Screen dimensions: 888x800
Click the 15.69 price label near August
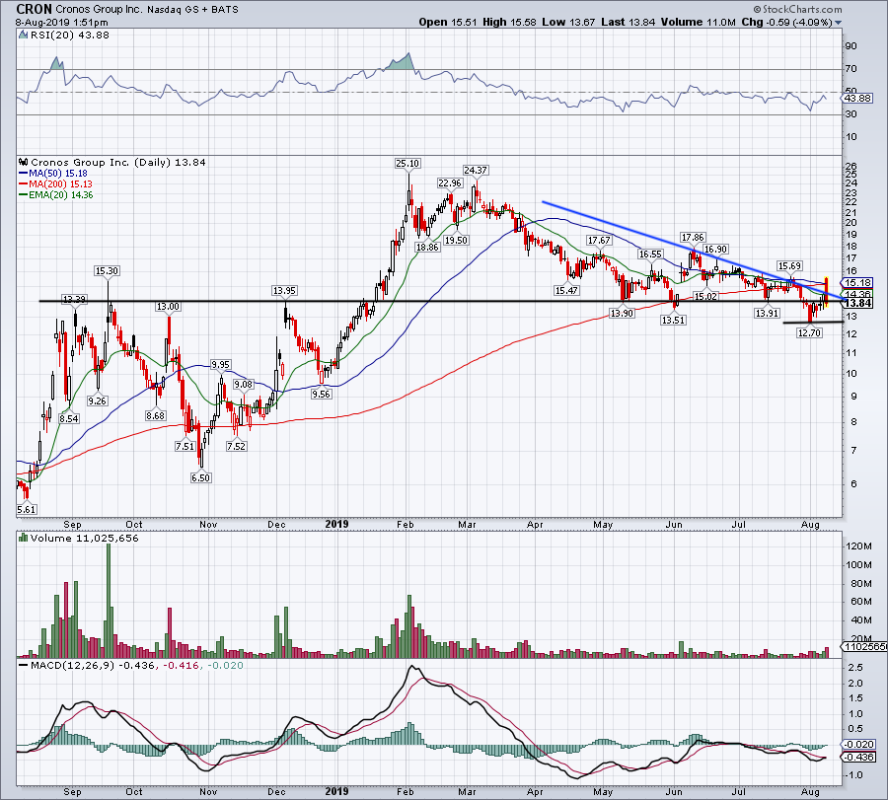click(x=789, y=265)
